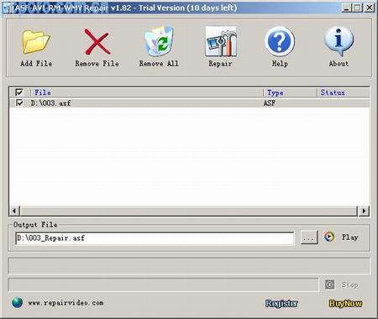This screenshot has width=378, height=319.
Task: Start repair with the Repair tools icon
Action: [x=221, y=41]
